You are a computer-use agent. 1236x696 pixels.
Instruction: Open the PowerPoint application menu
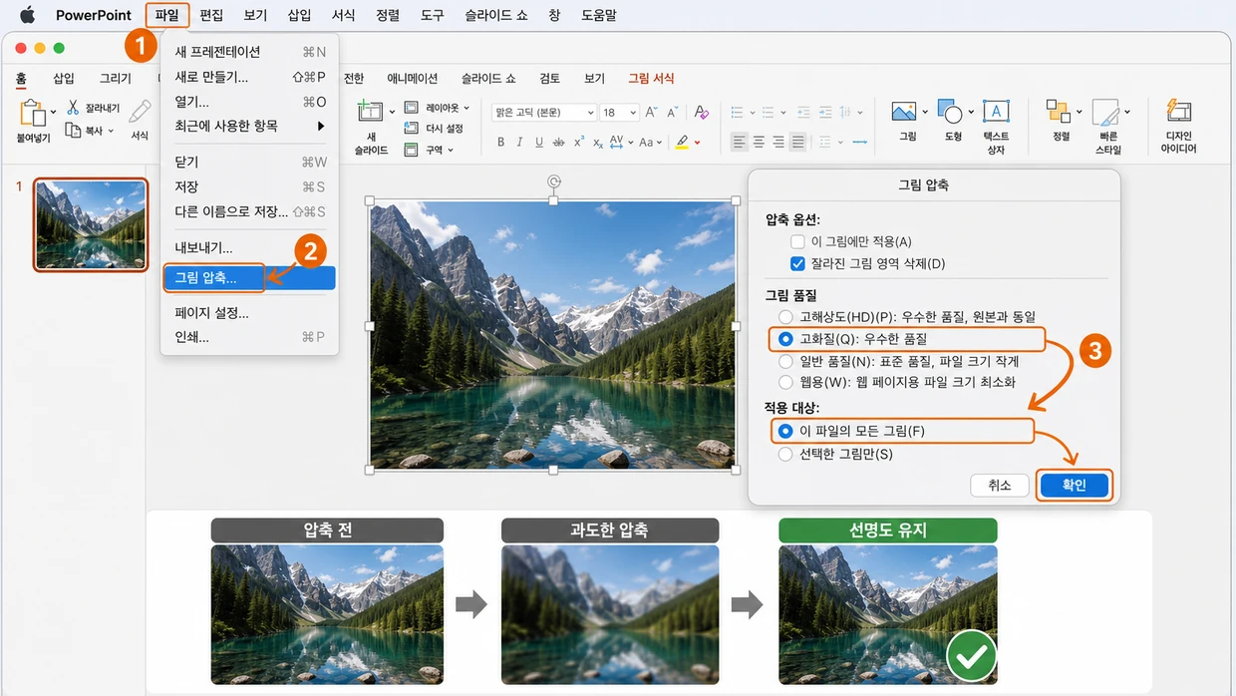[94, 15]
